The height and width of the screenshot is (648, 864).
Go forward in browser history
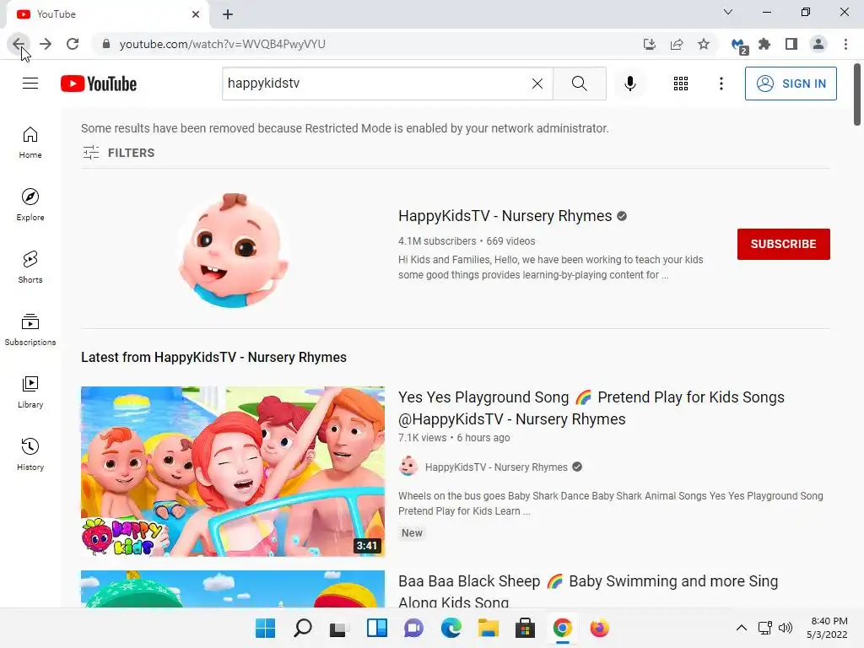point(46,44)
